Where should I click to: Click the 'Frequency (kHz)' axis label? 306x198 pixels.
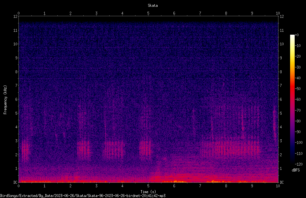click(x=5, y=100)
